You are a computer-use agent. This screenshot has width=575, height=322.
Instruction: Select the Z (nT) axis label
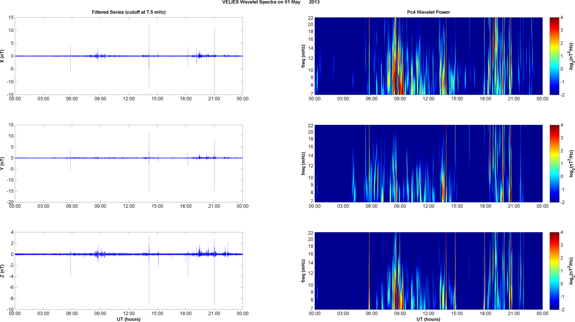click(2, 271)
